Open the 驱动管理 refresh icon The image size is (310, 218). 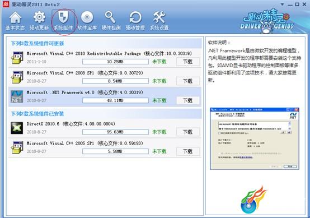[135, 21]
